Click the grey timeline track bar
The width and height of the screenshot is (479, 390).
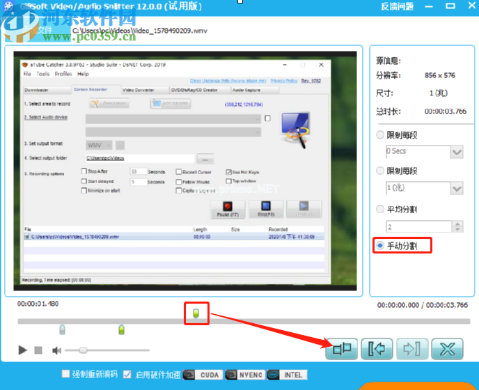pos(244,321)
